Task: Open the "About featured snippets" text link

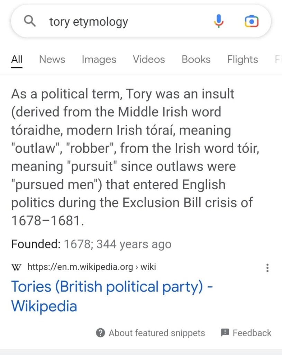Action: 156,333
